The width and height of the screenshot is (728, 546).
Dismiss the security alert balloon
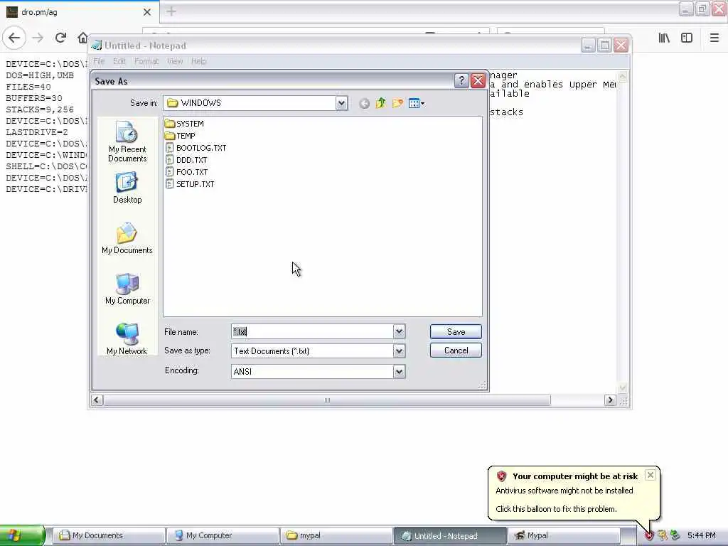click(651, 474)
